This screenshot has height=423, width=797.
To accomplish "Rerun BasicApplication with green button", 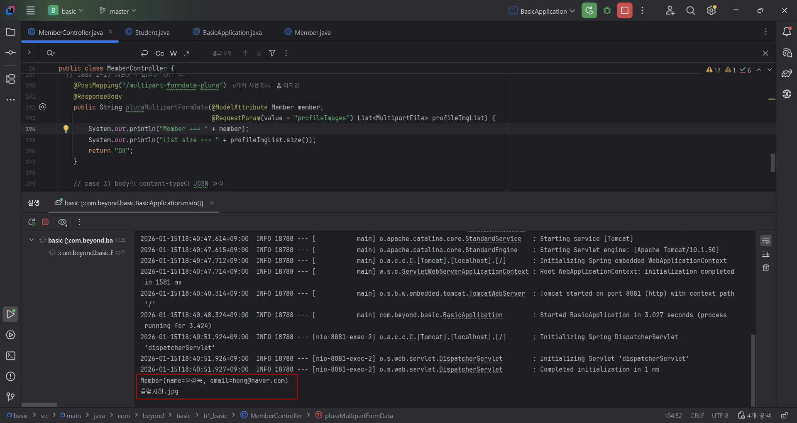I will pos(589,11).
